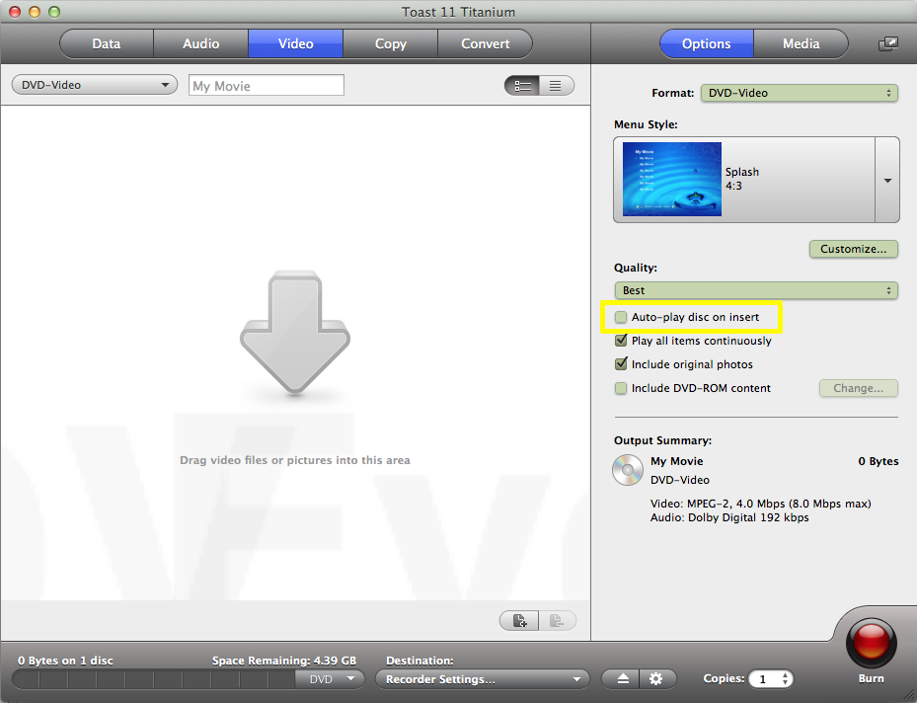Uncheck Include original photos
The height and width of the screenshot is (703, 917).
pyautogui.click(x=621, y=363)
